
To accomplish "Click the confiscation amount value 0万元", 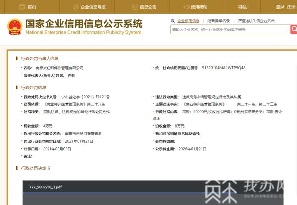I will click(x=180, y=126).
